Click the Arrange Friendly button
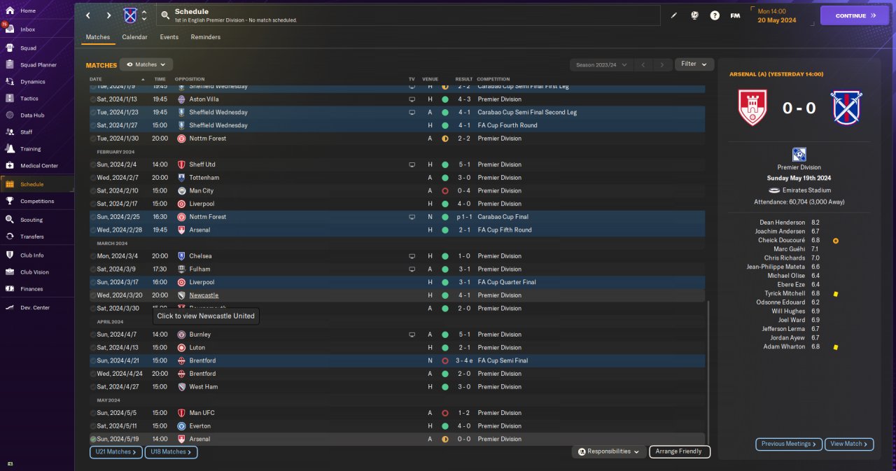The height and width of the screenshot is (471, 896). [x=680, y=452]
